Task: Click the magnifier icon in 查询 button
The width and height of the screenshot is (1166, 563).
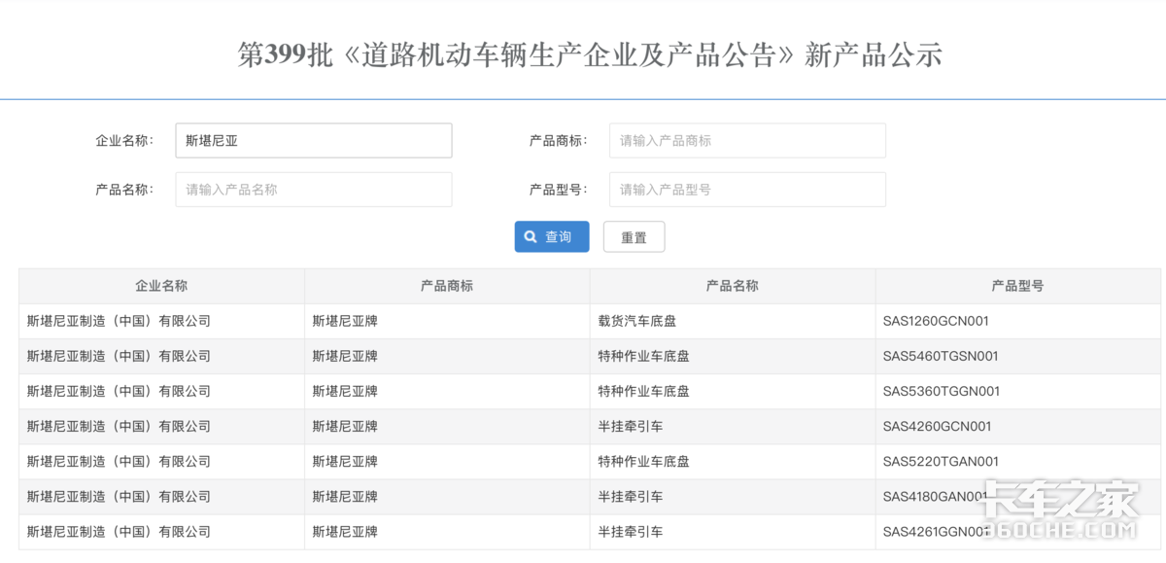Action: click(531, 236)
